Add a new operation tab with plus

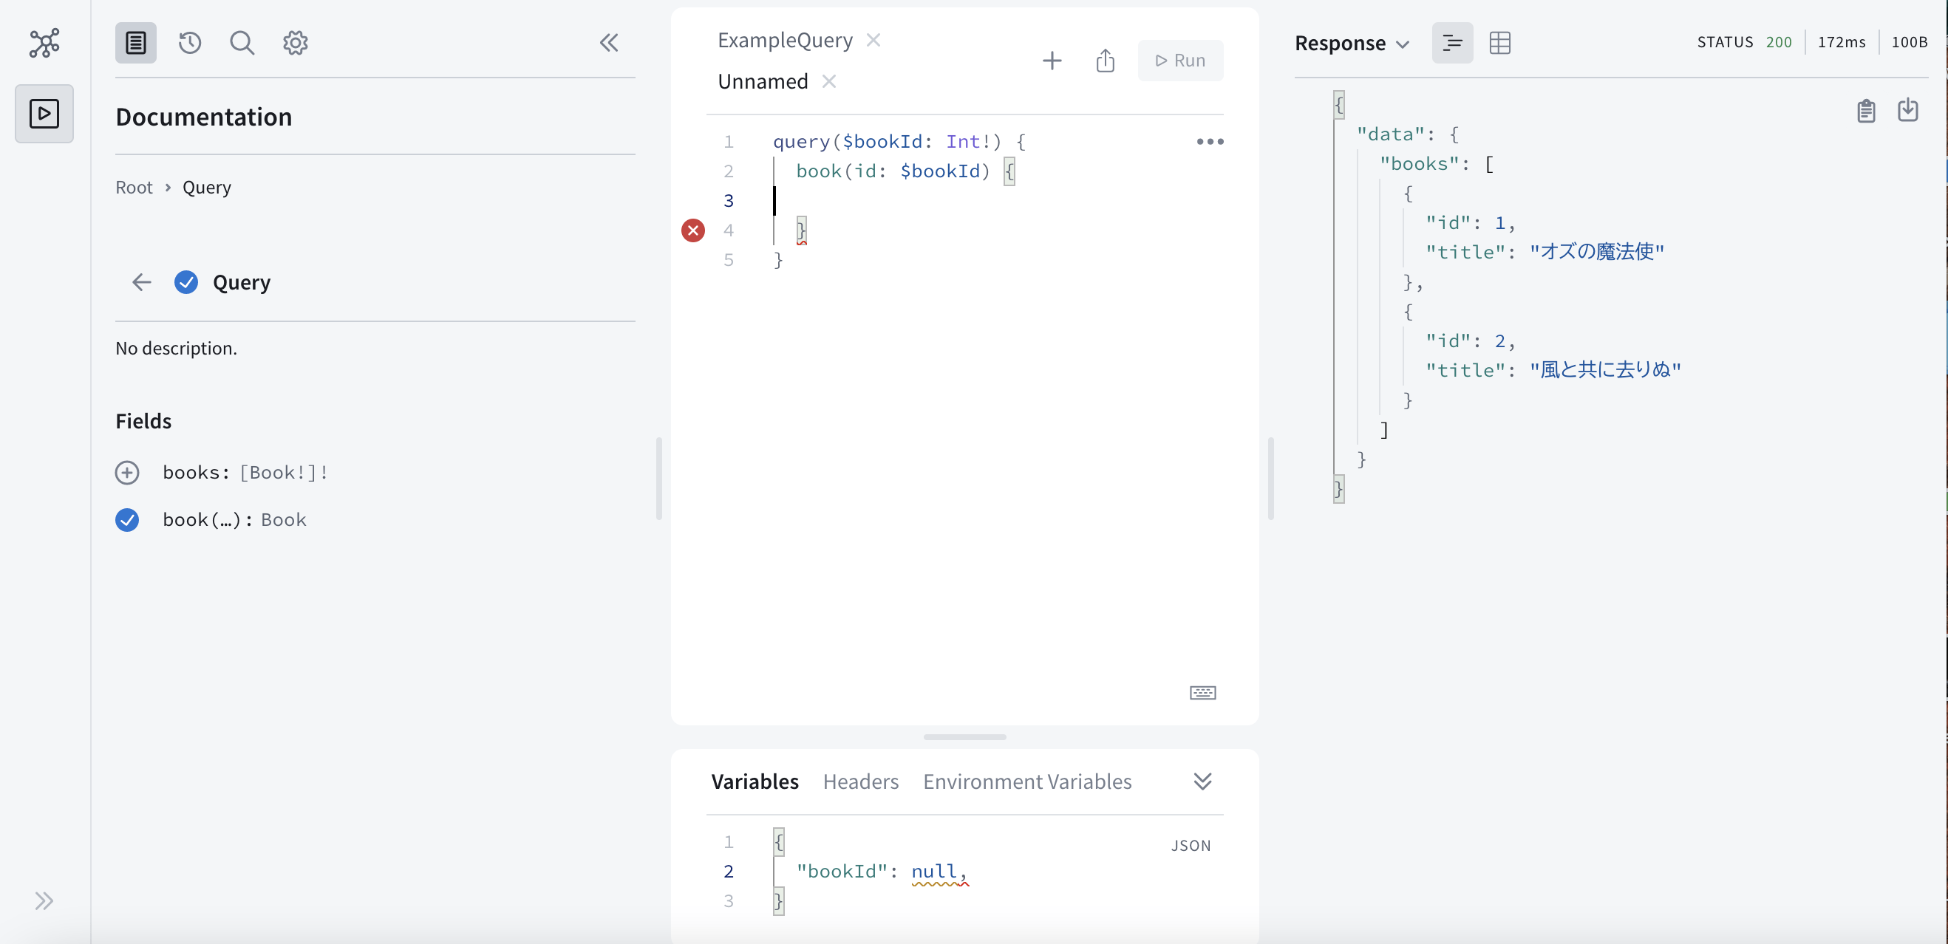pos(1052,61)
